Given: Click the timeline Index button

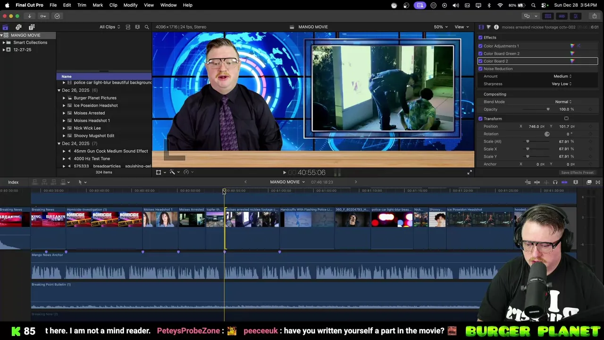Looking at the screenshot, I should pos(13,182).
